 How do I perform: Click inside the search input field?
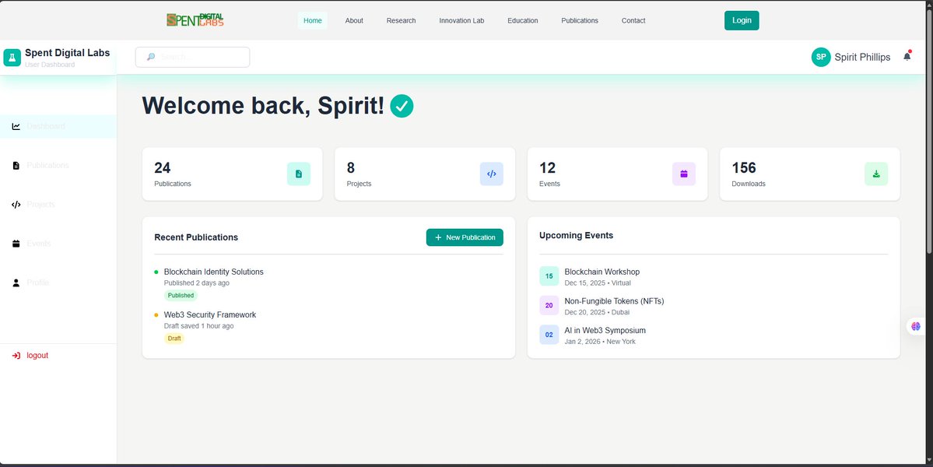(192, 57)
